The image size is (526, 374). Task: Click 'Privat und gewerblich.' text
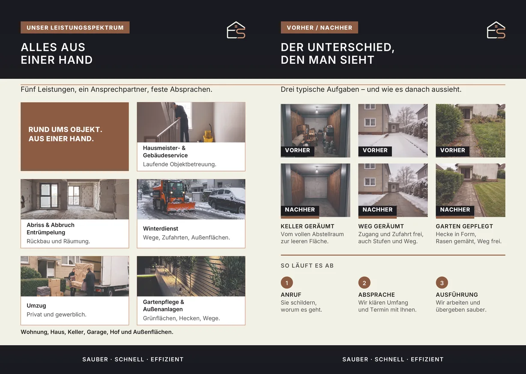[57, 315]
